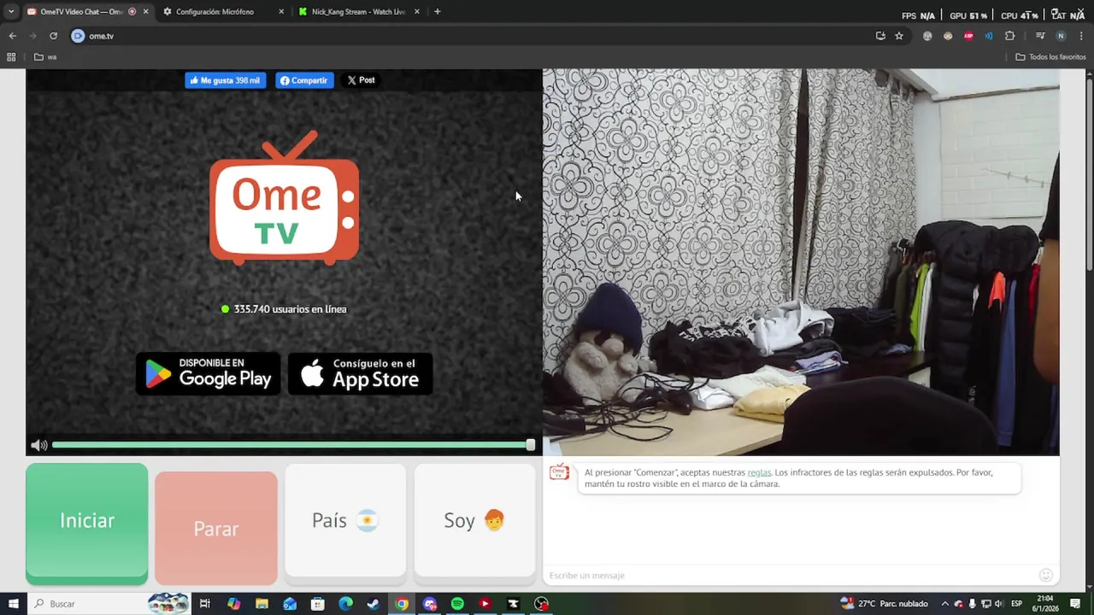Close the Configuración: Micrófono tab
Image resolution: width=1094 pixels, height=615 pixels.
point(281,12)
